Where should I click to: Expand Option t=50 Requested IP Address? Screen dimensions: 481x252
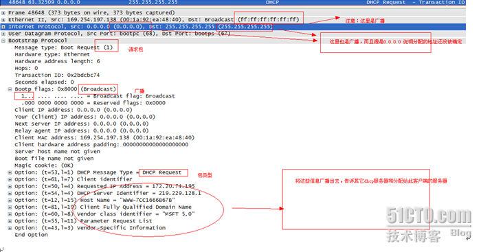(10, 186)
